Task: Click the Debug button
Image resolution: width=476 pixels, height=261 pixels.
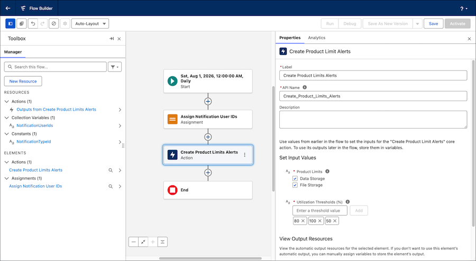Action: pos(350,23)
